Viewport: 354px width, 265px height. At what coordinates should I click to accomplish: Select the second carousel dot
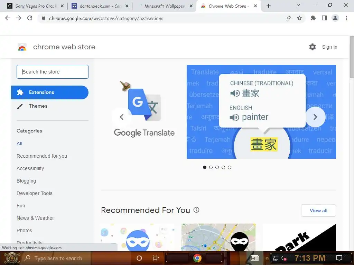211,167
